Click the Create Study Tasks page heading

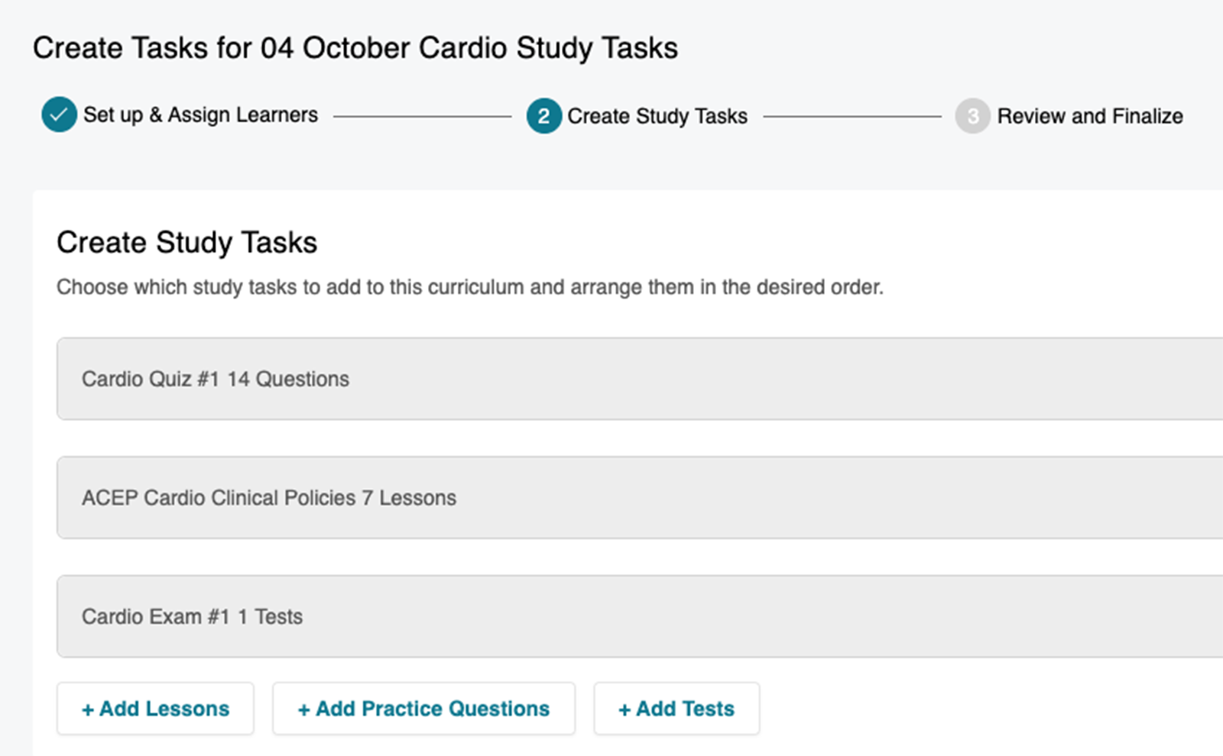pos(187,242)
